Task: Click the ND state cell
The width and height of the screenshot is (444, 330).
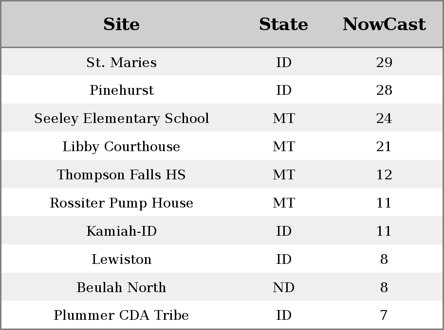Action: click(x=283, y=288)
